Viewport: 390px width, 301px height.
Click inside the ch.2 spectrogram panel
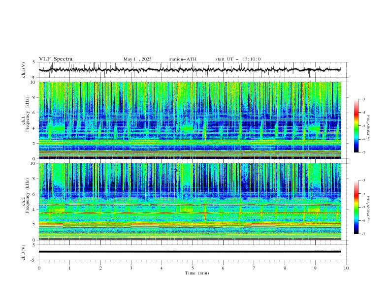[190, 202]
